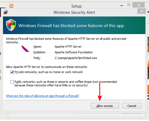
Task: Click the blocked features banner heading
Action: (x=71, y=26)
